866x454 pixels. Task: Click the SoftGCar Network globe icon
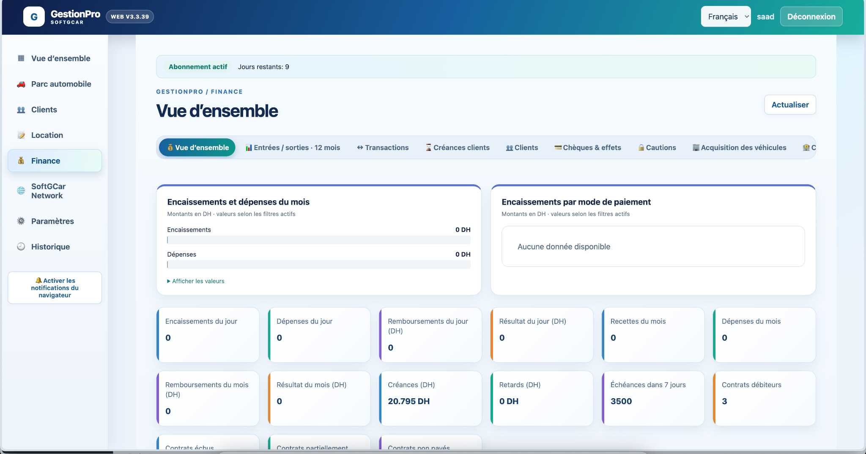[21, 191]
